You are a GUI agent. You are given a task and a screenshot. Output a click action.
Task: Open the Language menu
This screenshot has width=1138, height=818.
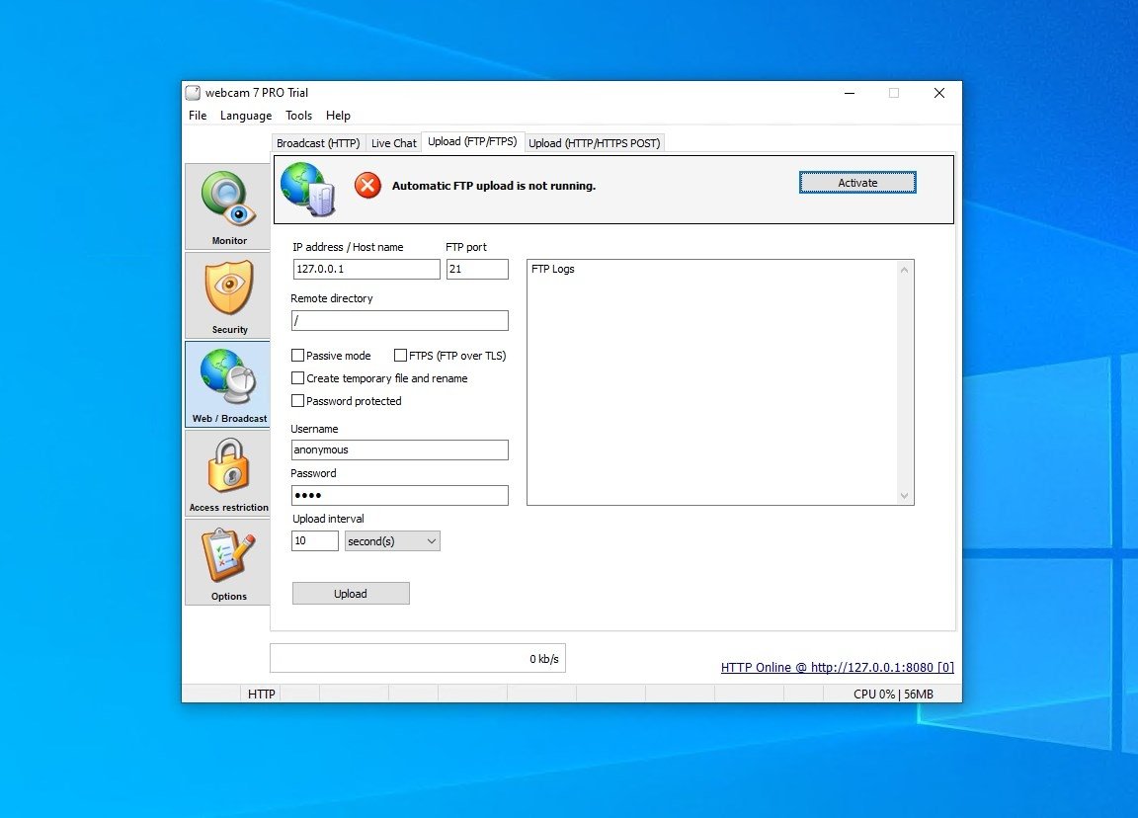[246, 116]
